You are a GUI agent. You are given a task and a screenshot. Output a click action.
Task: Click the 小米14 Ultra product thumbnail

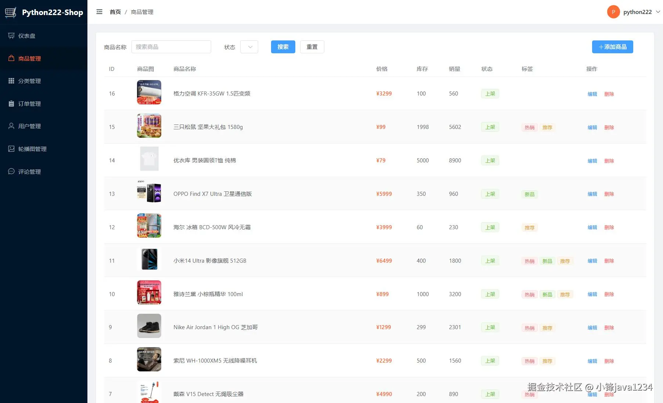149,259
